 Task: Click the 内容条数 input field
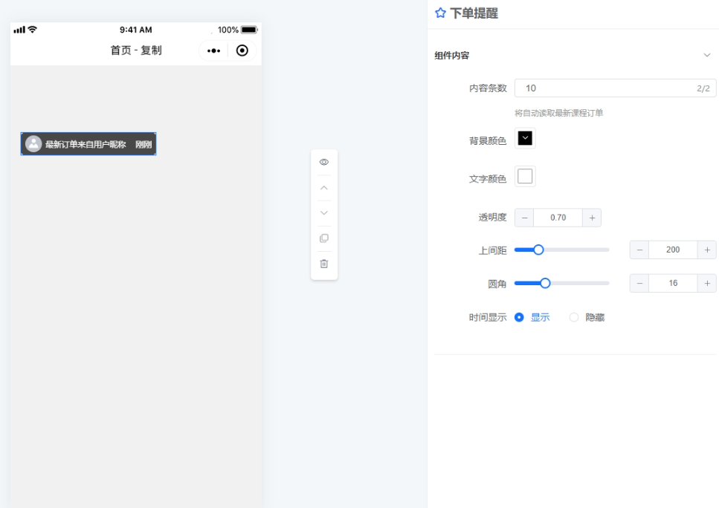coord(615,88)
